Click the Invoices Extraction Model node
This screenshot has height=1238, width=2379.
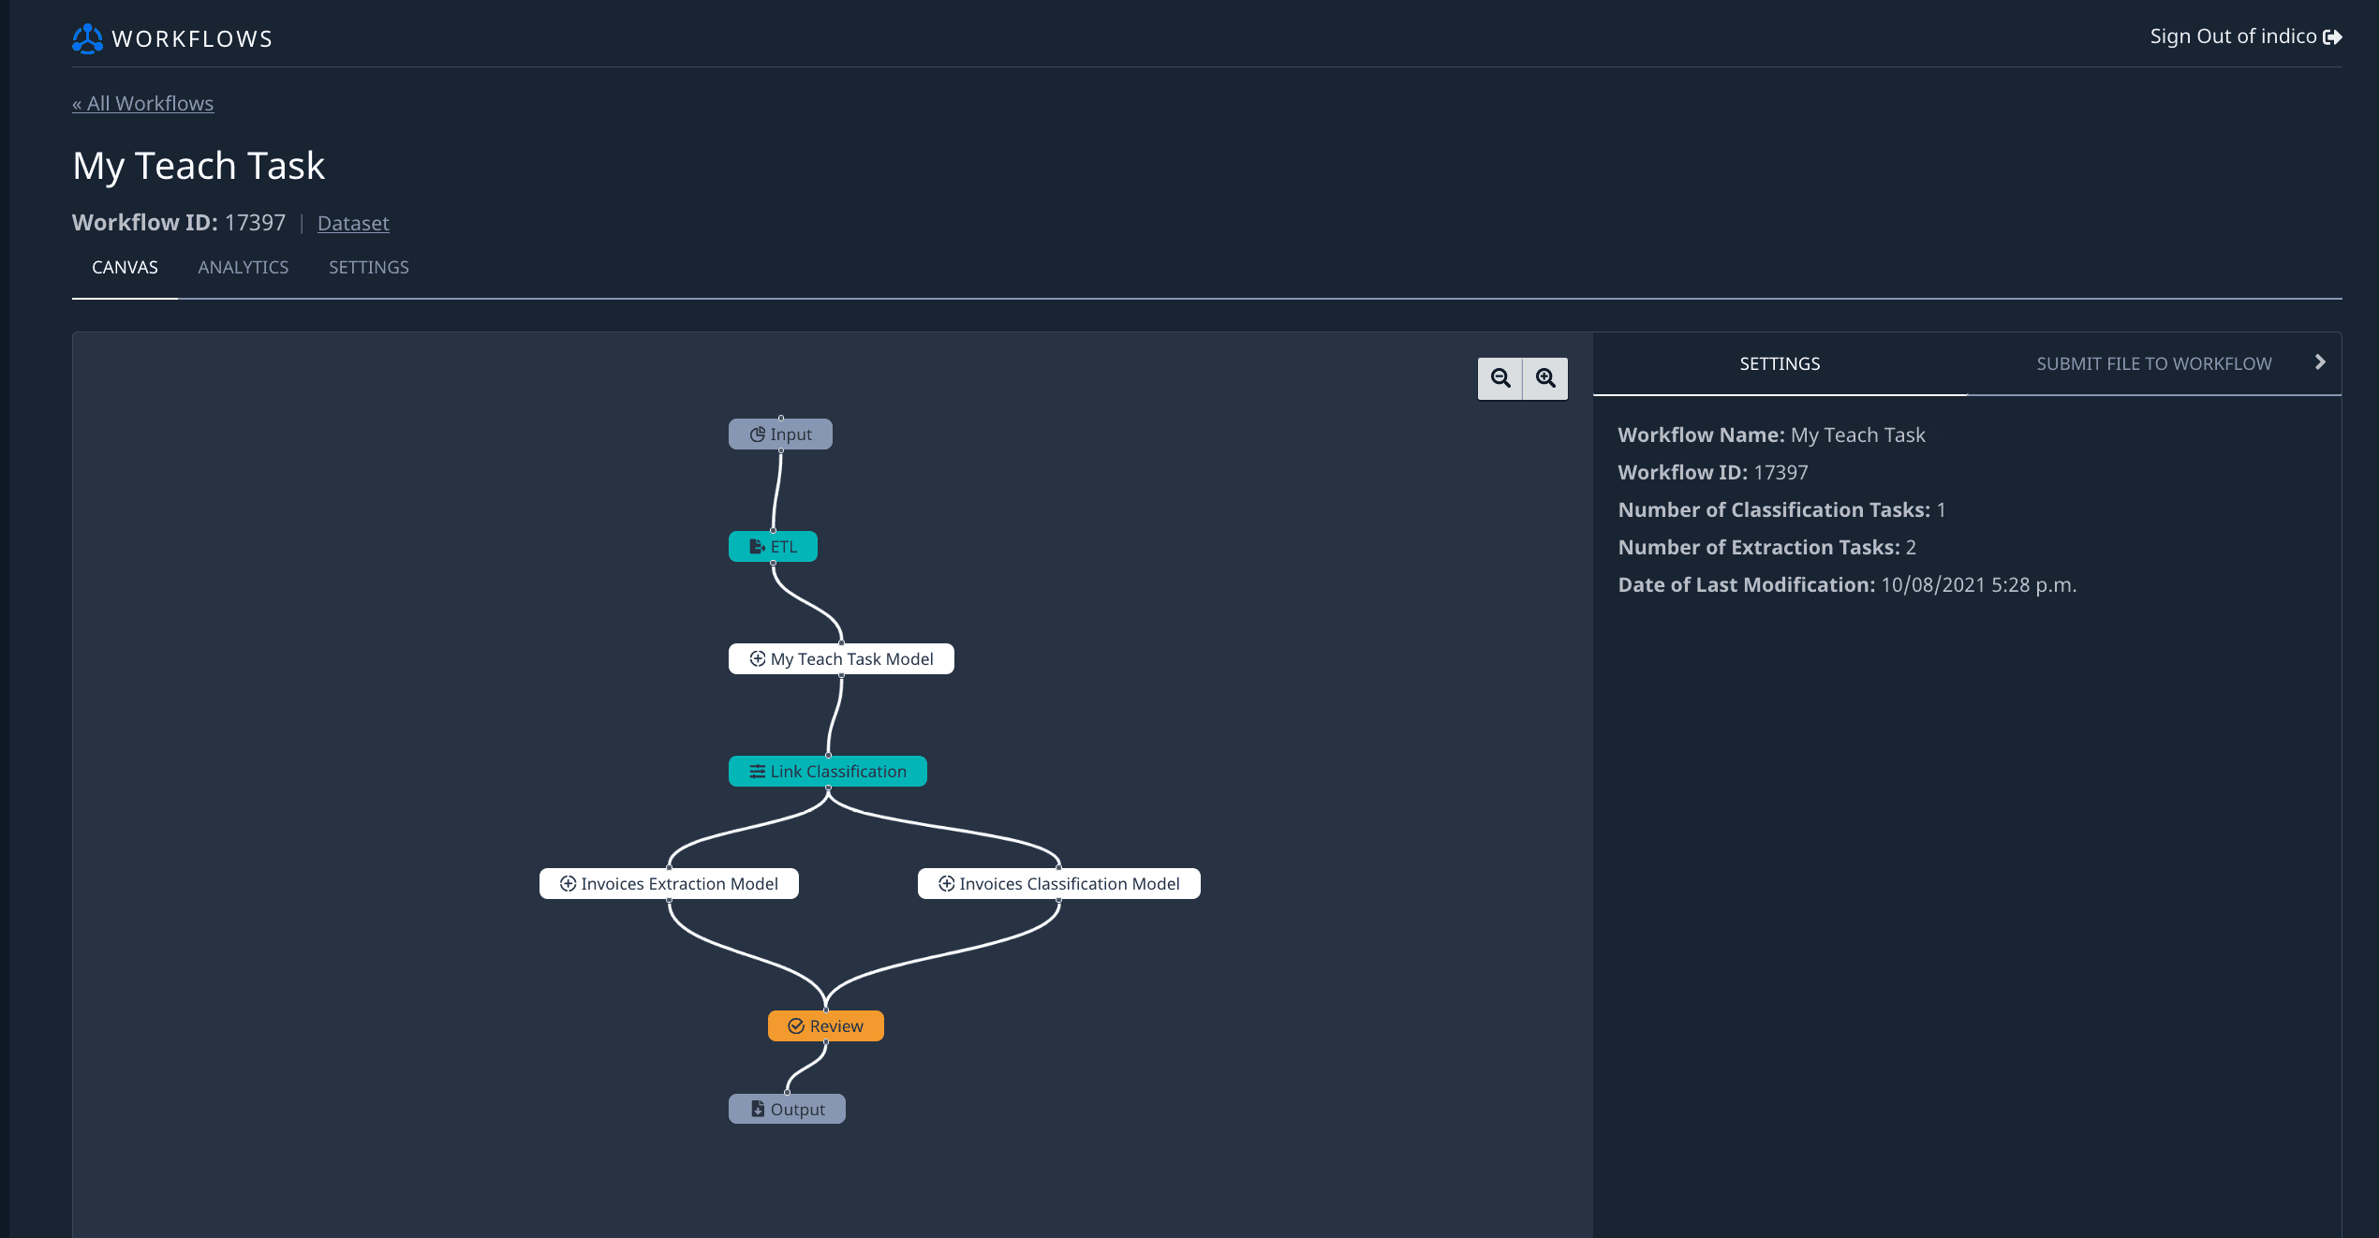point(669,884)
